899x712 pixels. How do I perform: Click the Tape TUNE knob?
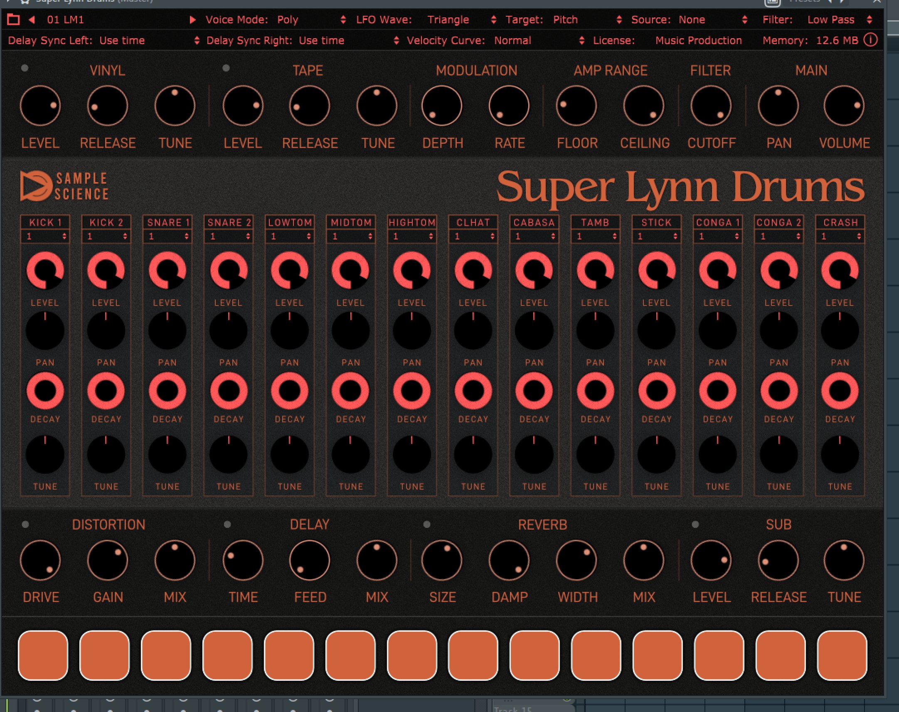point(377,106)
